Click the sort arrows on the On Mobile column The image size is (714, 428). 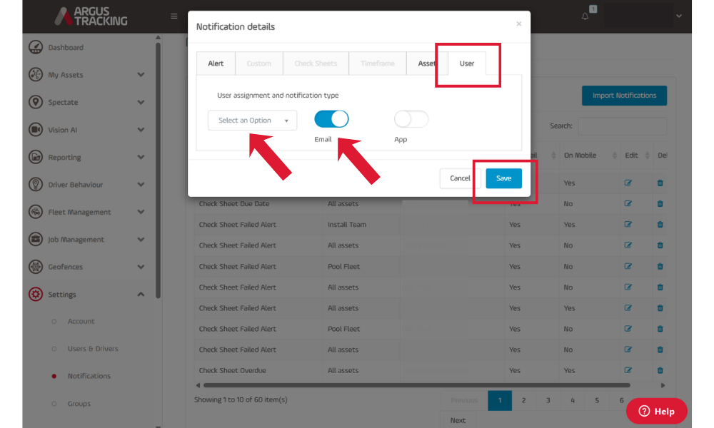coord(614,156)
